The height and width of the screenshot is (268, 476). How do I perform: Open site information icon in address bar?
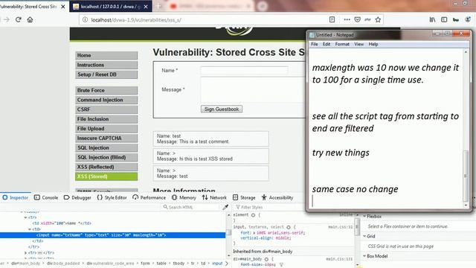[85, 20]
